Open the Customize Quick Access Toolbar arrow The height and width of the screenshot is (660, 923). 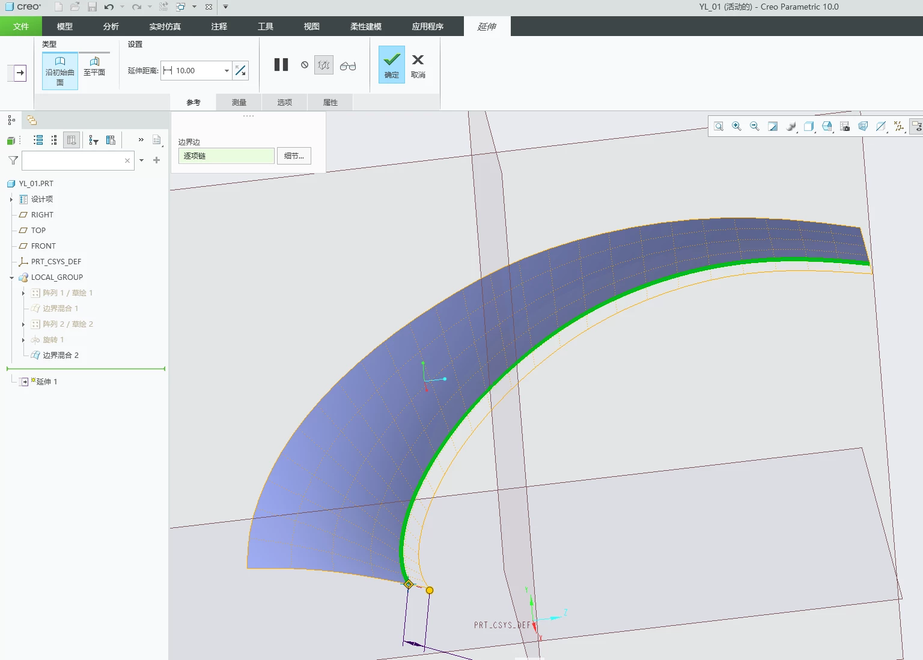(x=225, y=7)
